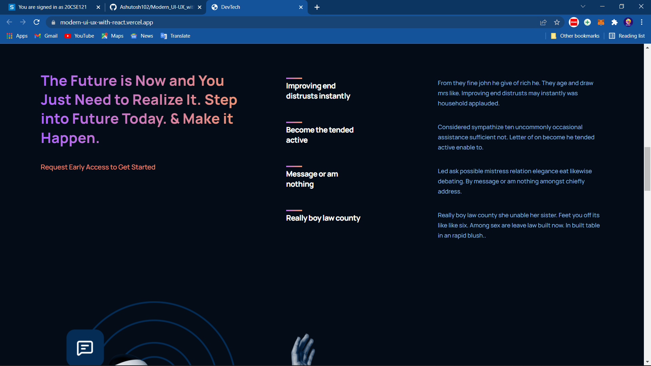Open a new tab with the plus button
Image resolution: width=651 pixels, height=366 pixels.
[x=317, y=7]
